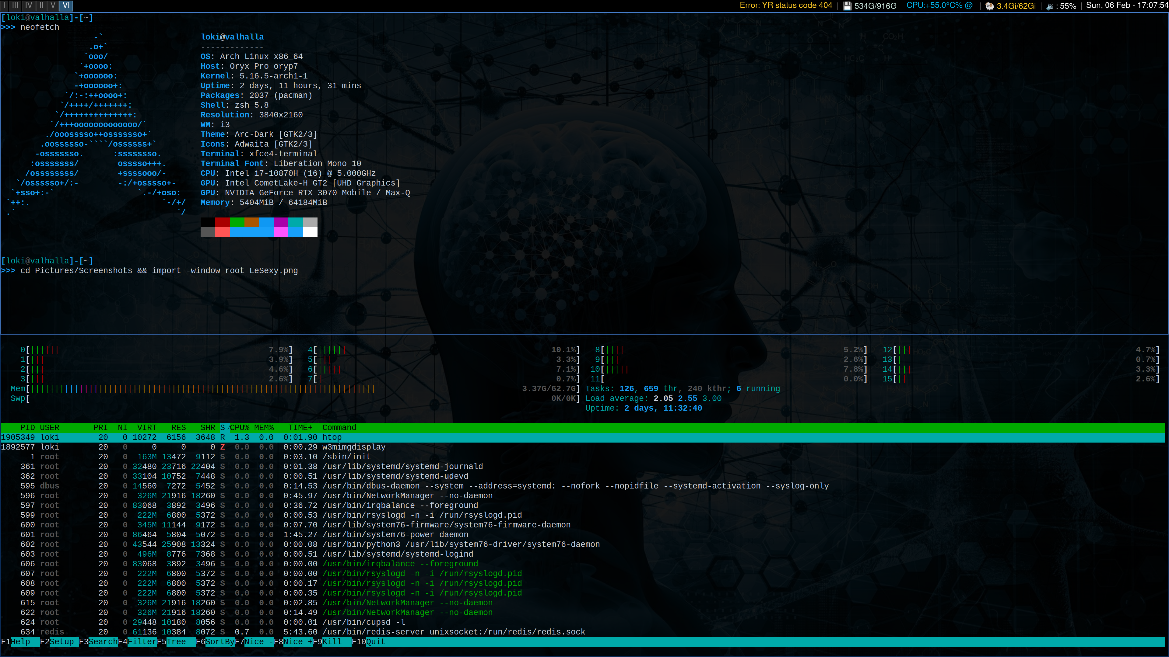The height and width of the screenshot is (657, 1169).
Task: Sort processes by the VIRT column header
Action: pyautogui.click(x=147, y=428)
